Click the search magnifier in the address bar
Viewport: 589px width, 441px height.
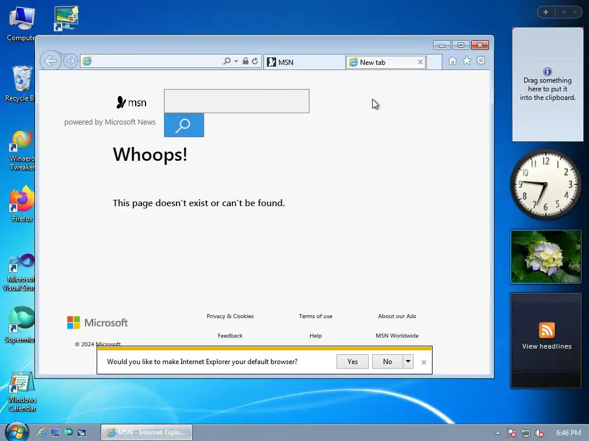point(227,61)
